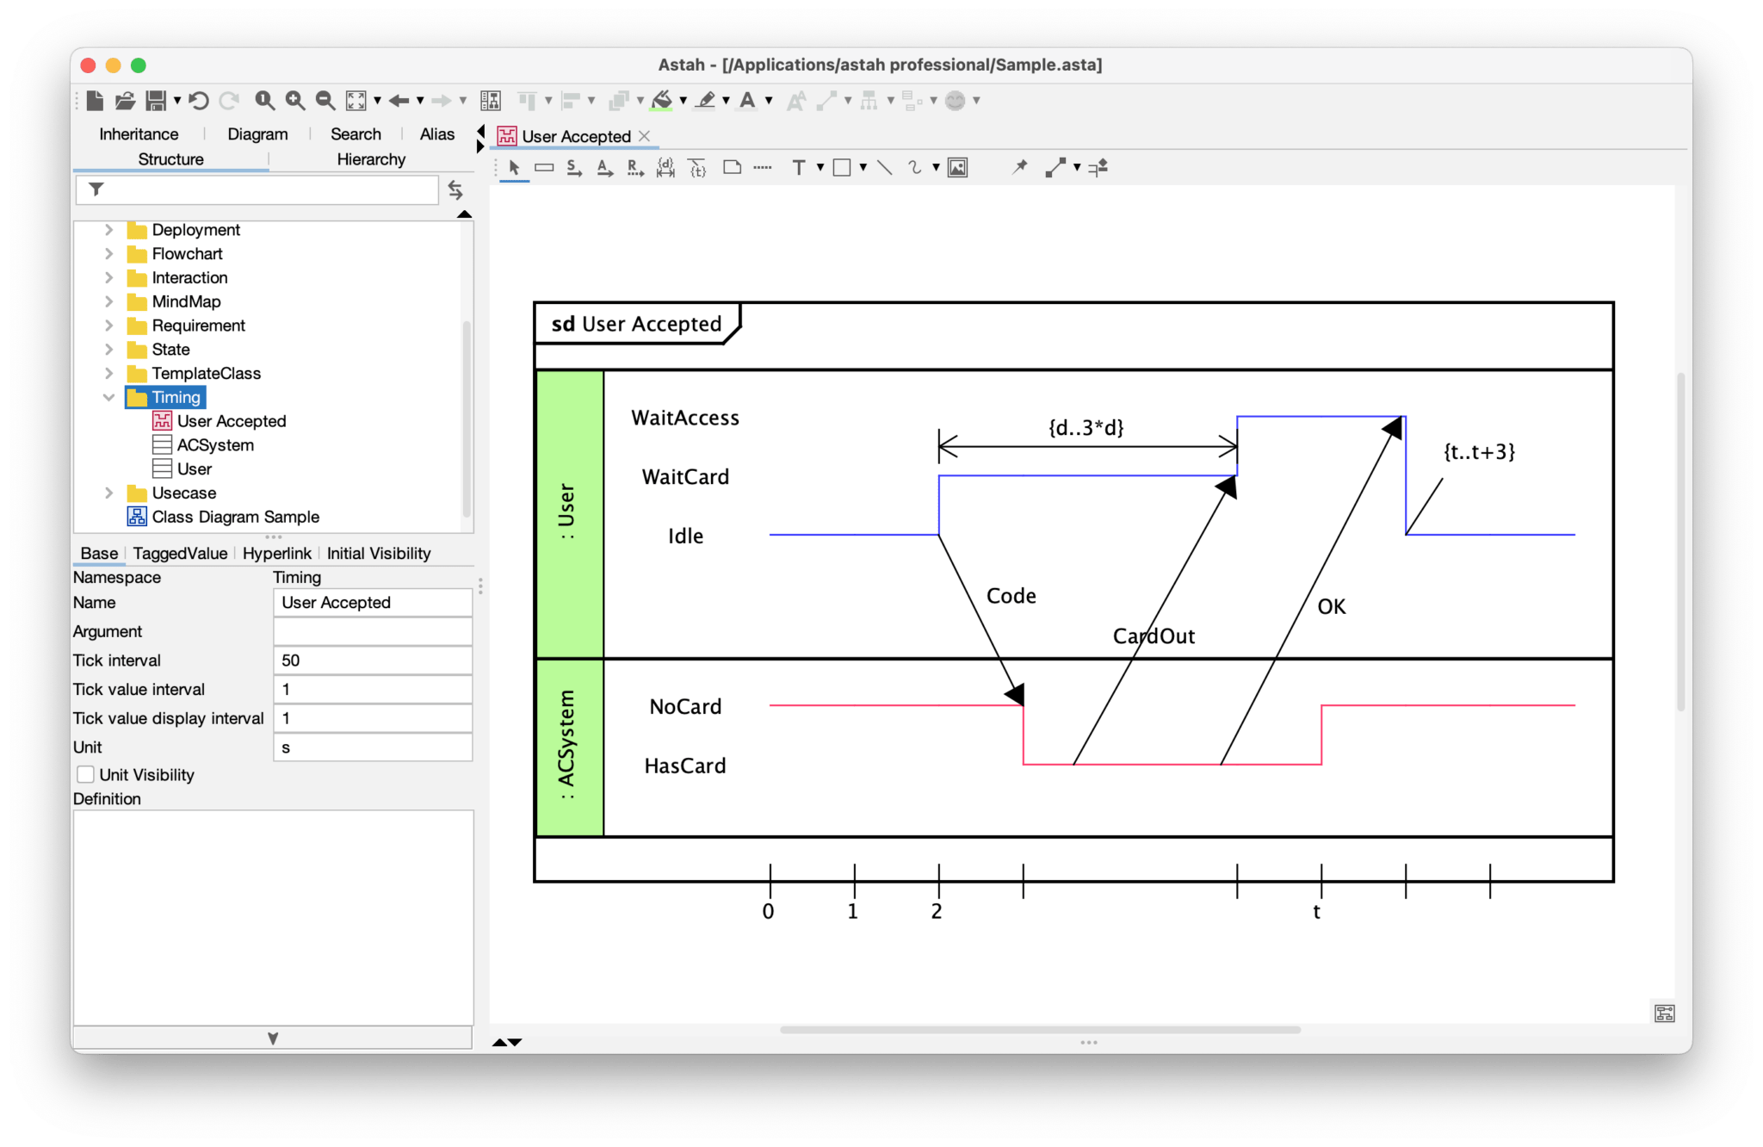Choose the Time Constraint {t} tool
This screenshot has width=1763, height=1147.
(x=697, y=168)
